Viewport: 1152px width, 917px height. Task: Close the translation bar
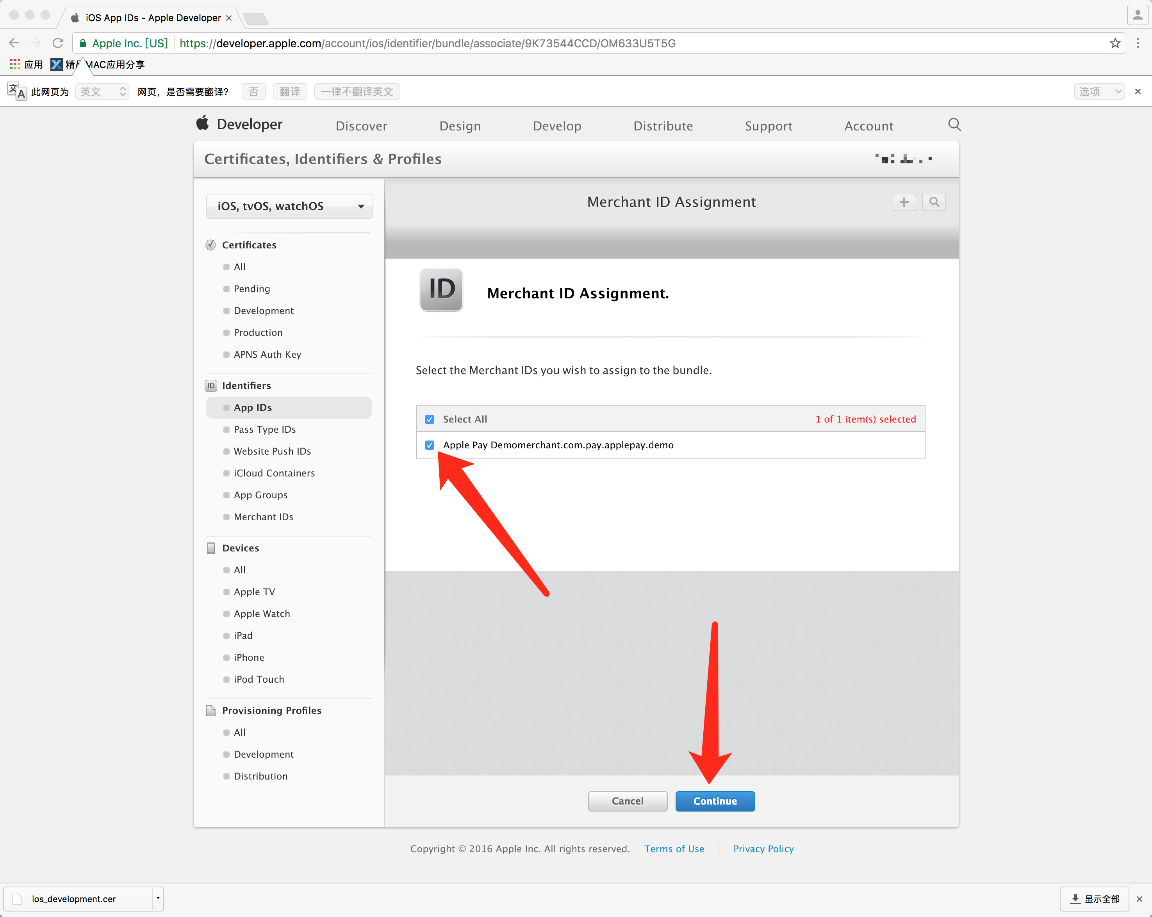point(1138,91)
